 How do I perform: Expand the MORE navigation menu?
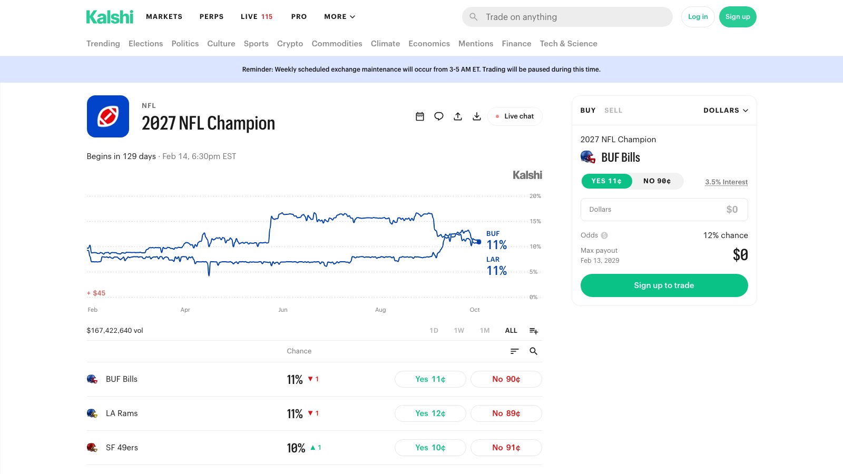(340, 17)
